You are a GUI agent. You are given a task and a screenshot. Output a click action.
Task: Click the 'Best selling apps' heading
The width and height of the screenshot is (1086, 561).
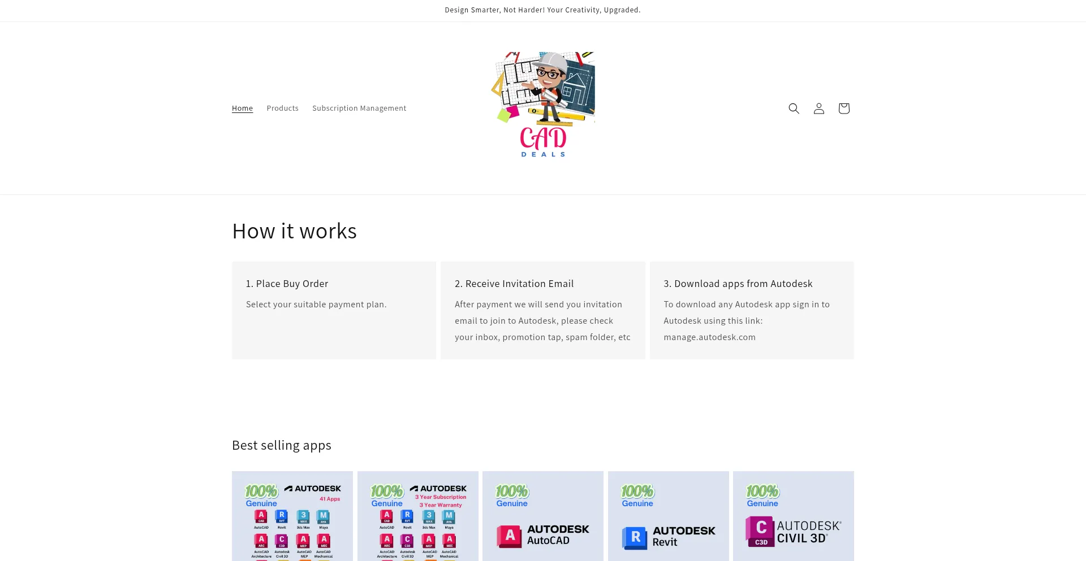282,445
